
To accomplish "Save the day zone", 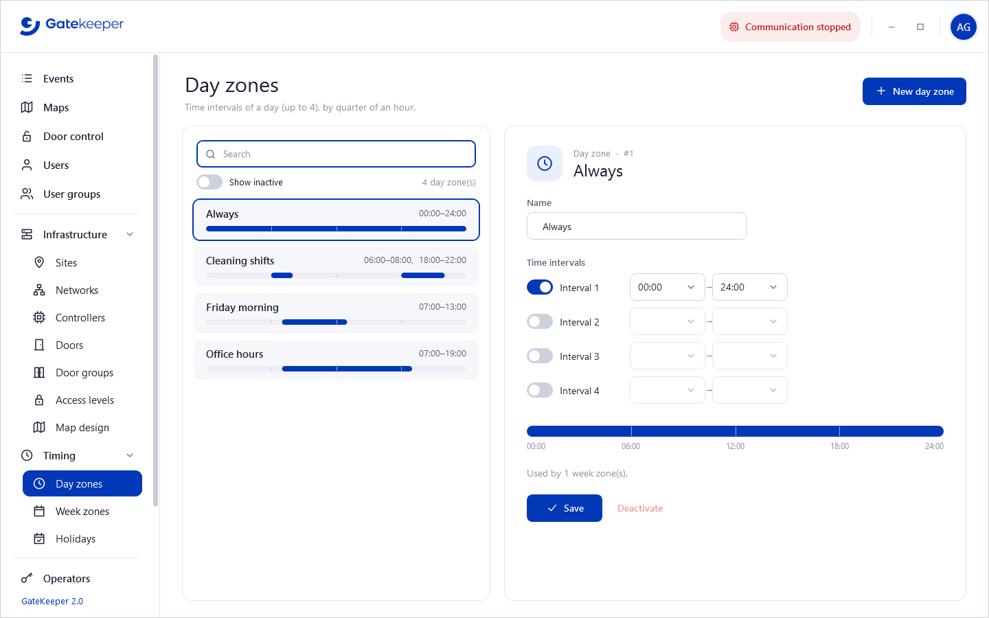I will coord(565,508).
